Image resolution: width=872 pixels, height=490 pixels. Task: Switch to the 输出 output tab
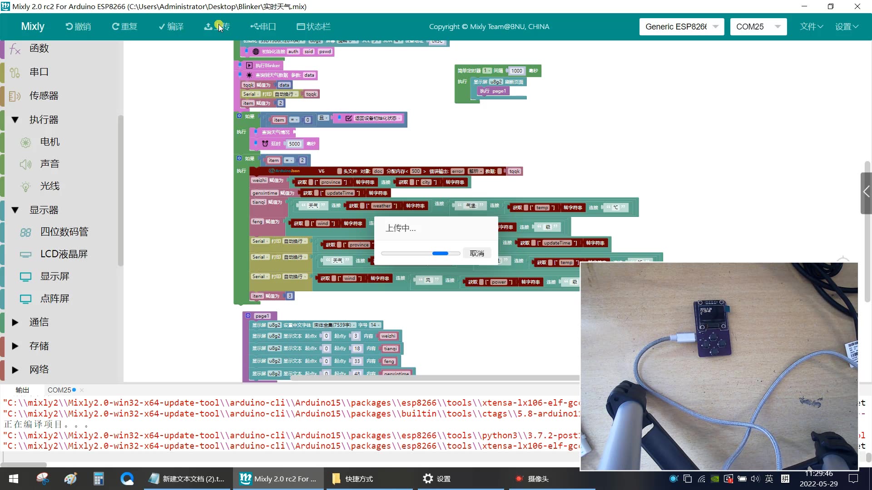click(22, 390)
